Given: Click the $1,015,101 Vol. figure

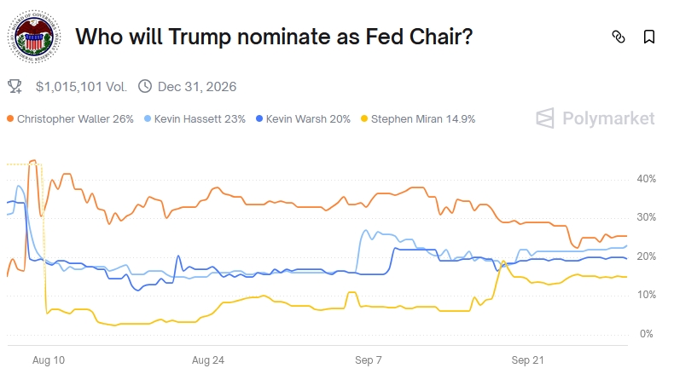Looking at the screenshot, I should tap(80, 86).
